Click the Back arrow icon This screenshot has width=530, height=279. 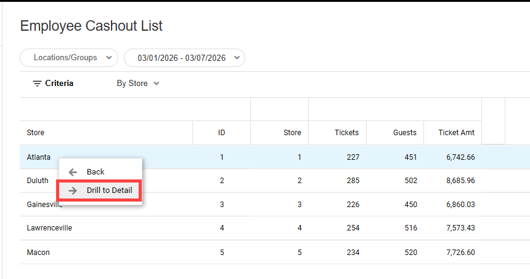[73, 172]
